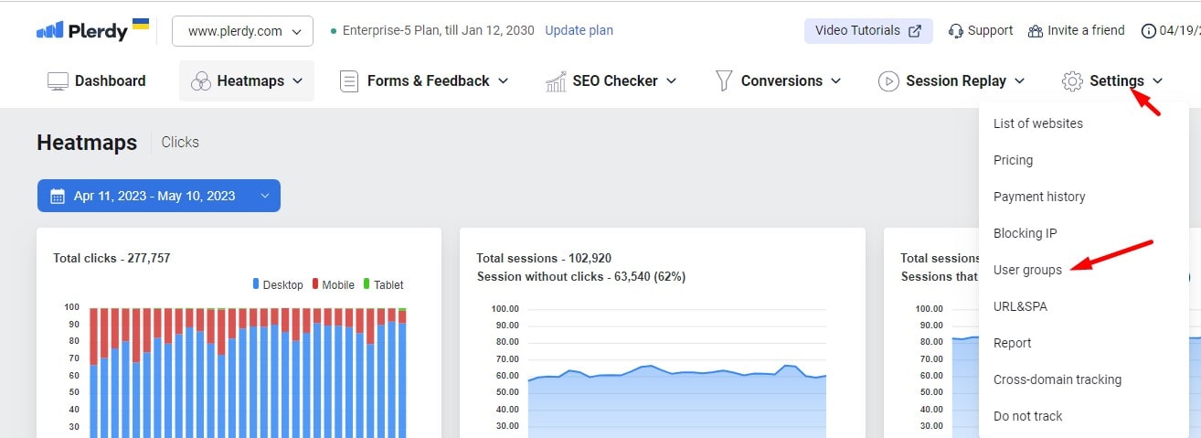This screenshot has height=438, width=1201.
Task: Click the Invite a friend link
Action: point(1076,30)
